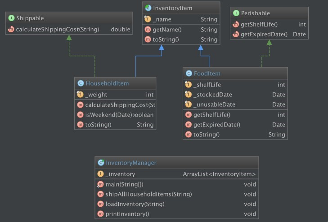Click the FoodItem class icon
328x222 pixels.
[189, 74]
